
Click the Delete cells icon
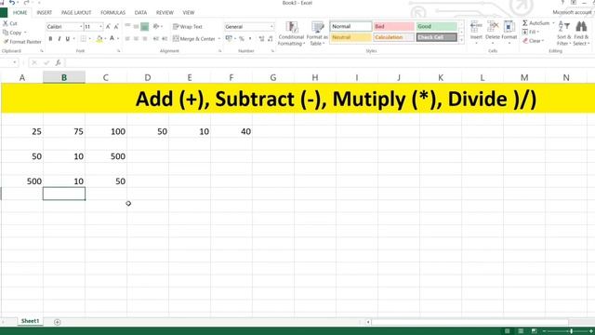point(493,27)
